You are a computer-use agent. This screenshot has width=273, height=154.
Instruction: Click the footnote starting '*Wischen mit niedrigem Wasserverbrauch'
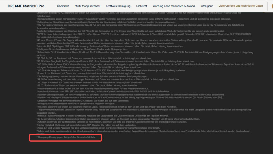coord(129,98)
